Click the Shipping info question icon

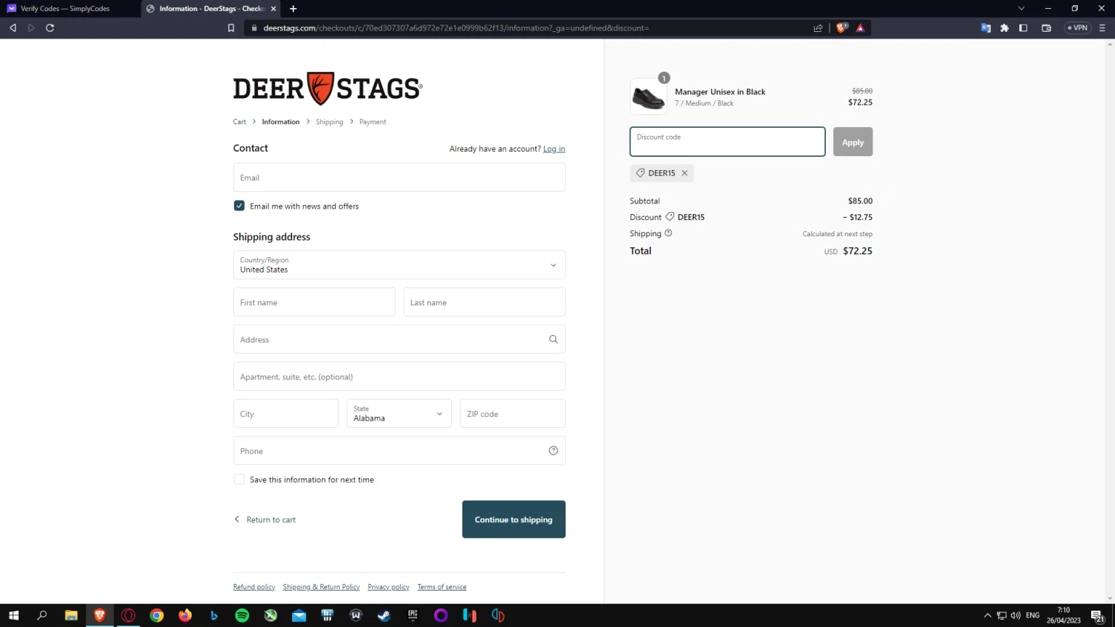pos(668,233)
